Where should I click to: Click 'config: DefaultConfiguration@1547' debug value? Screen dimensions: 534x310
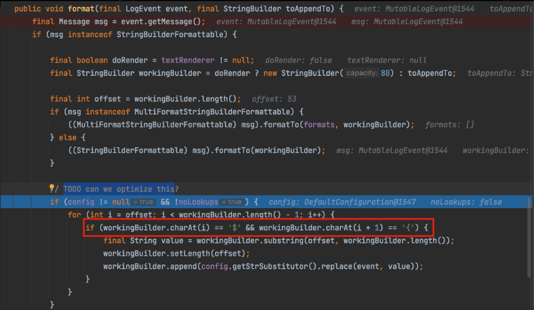coord(342,202)
